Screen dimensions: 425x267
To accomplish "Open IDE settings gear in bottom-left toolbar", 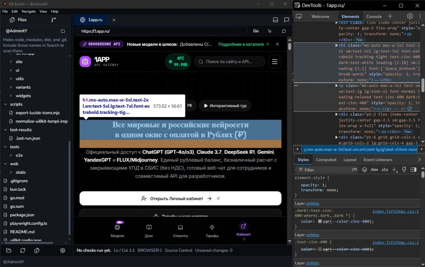I will (62, 250).
